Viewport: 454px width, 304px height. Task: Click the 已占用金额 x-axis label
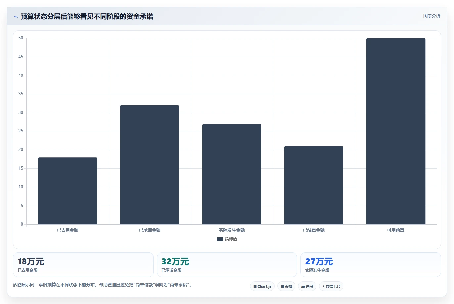pyautogui.click(x=68, y=230)
